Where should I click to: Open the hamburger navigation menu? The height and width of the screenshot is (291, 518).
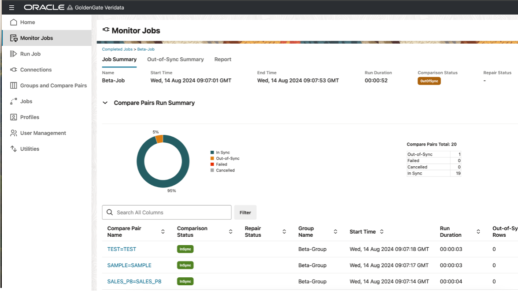(x=11, y=7)
